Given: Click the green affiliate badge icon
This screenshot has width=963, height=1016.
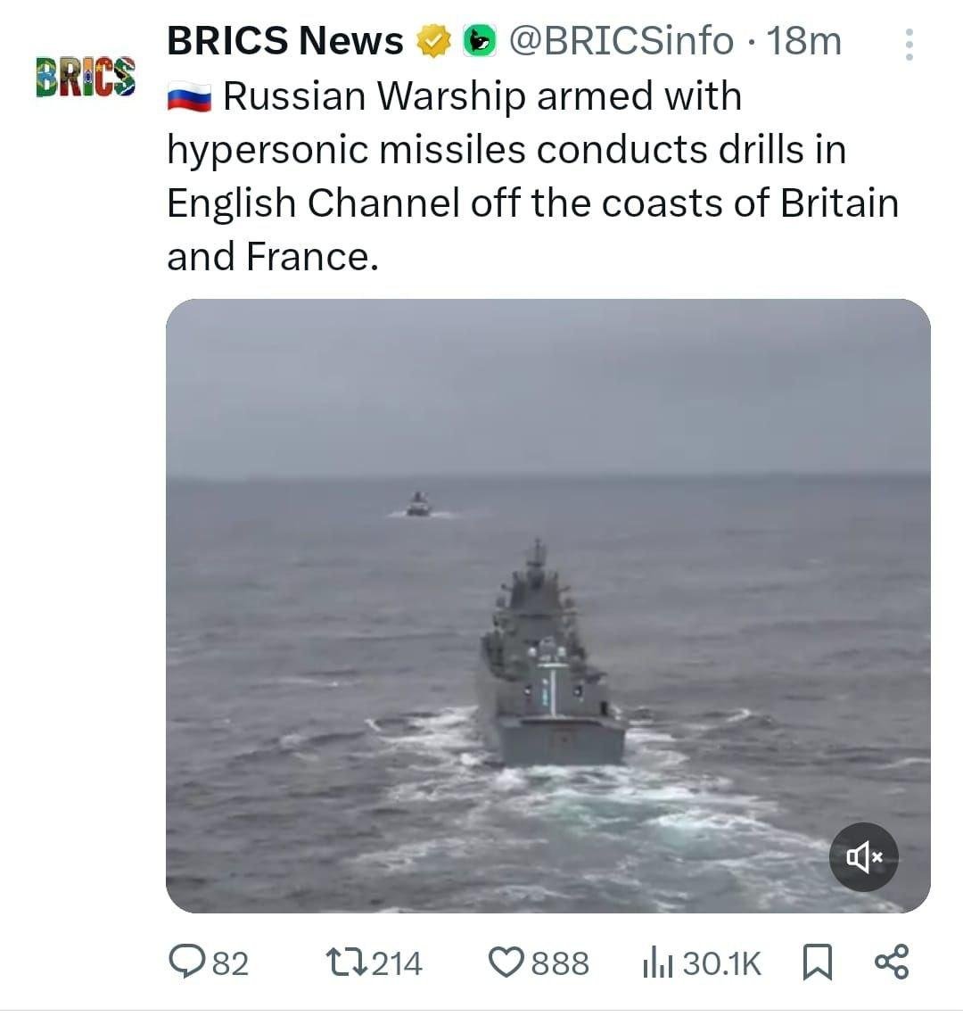Looking at the screenshot, I should coord(479,41).
